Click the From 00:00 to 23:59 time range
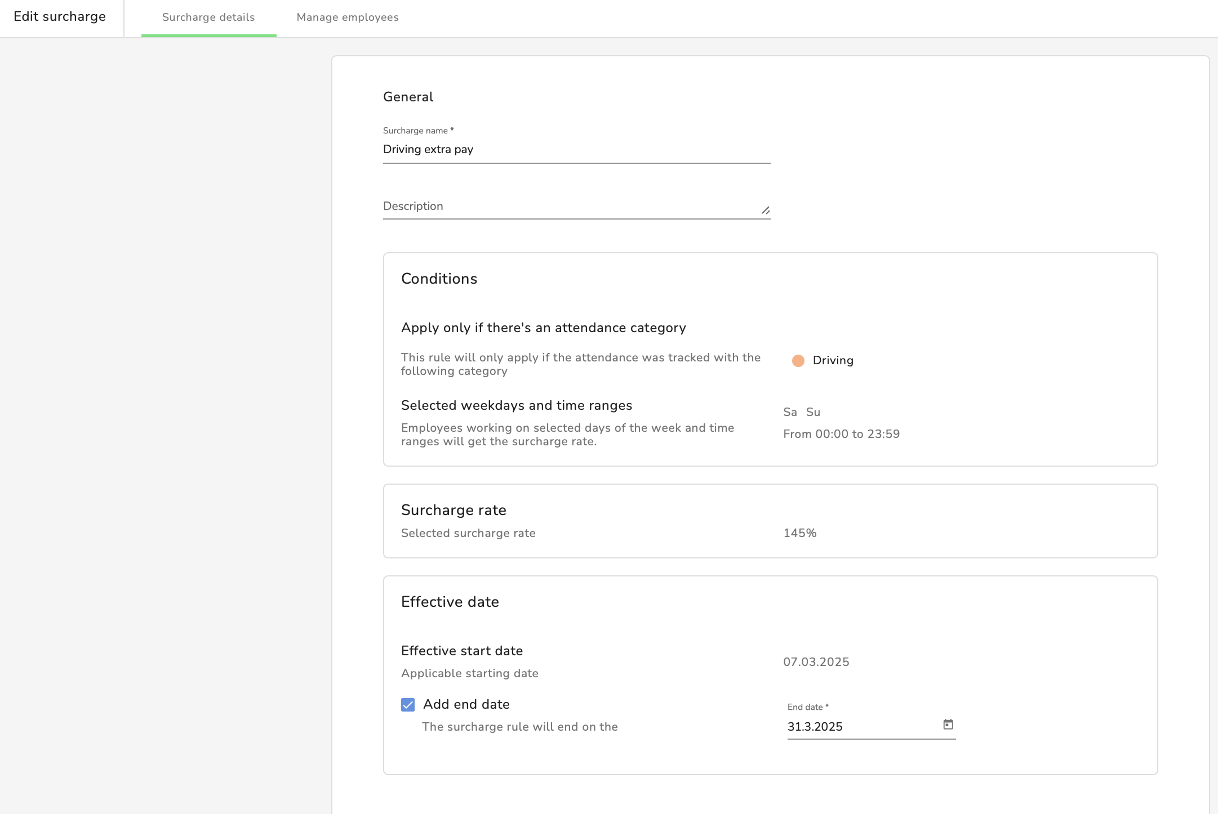Image resolution: width=1218 pixels, height=814 pixels. [841, 434]
